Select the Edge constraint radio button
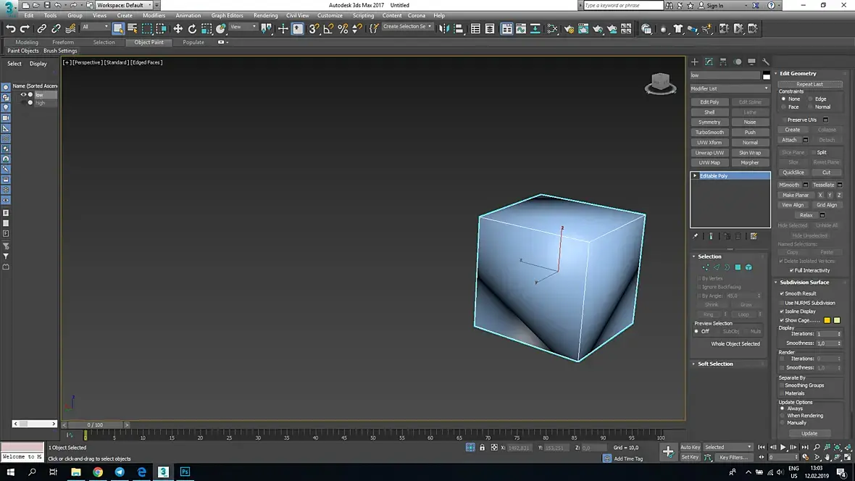 pyautogui.click(x=809, y=99)
